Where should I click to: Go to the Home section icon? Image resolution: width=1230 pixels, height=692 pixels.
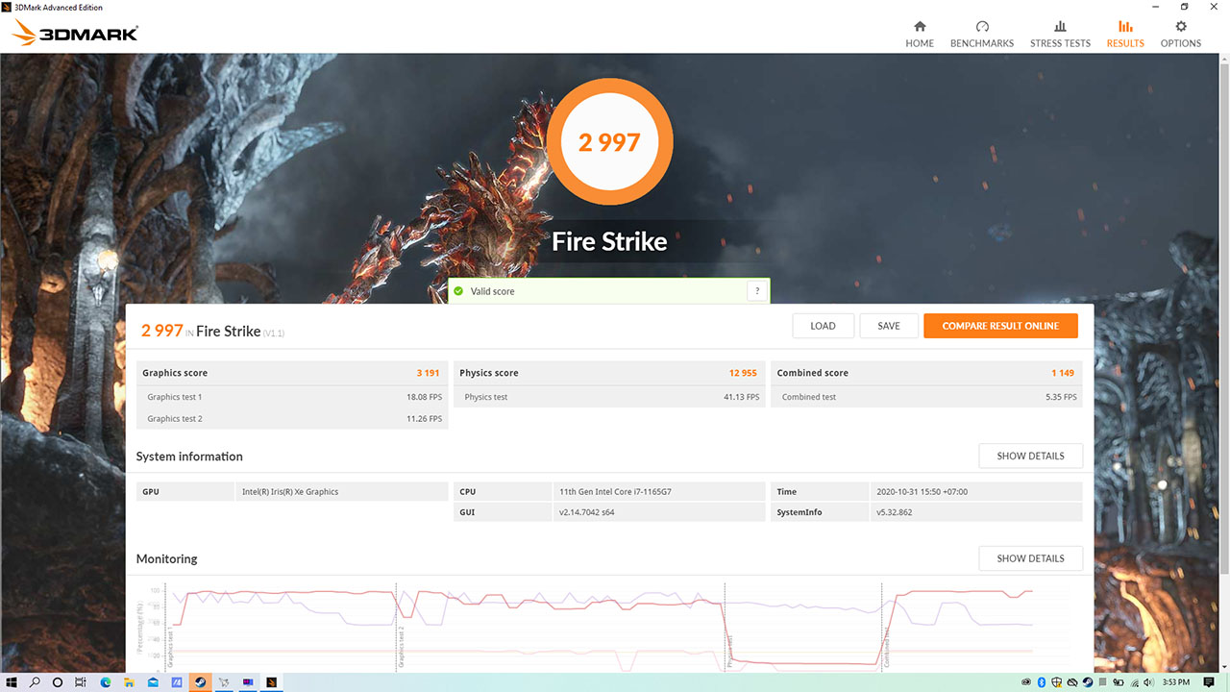coord(920,26)
